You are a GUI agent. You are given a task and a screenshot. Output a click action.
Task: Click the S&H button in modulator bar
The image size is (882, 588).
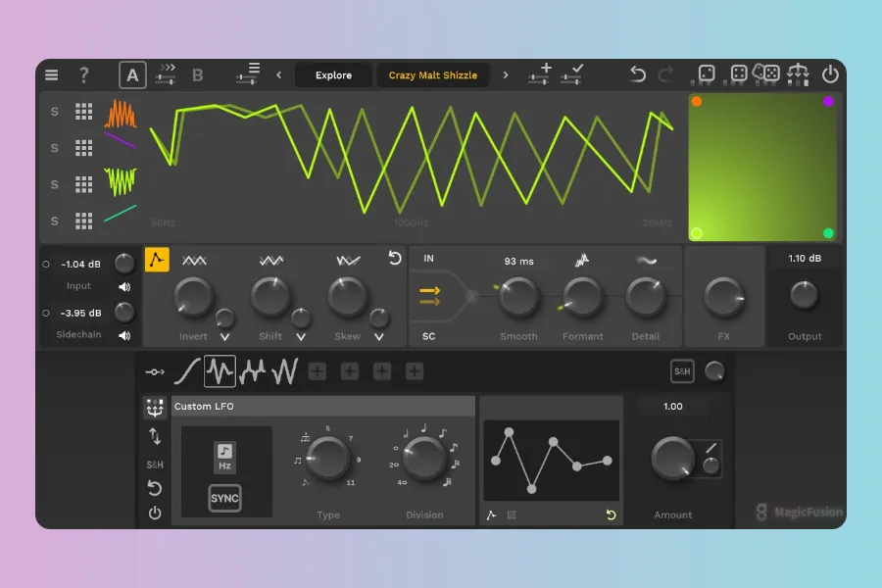tap(682, 371)
